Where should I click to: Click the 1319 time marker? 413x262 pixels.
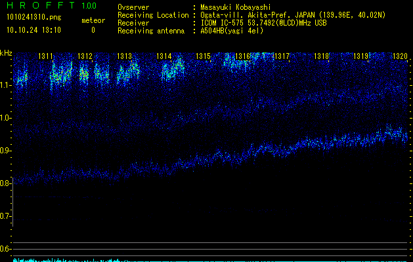pos(360,57)
